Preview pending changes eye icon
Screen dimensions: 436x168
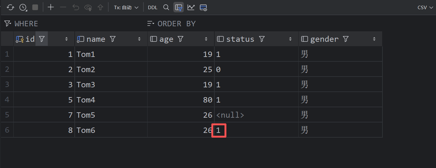pyautogui.click(x=88, y=7)
